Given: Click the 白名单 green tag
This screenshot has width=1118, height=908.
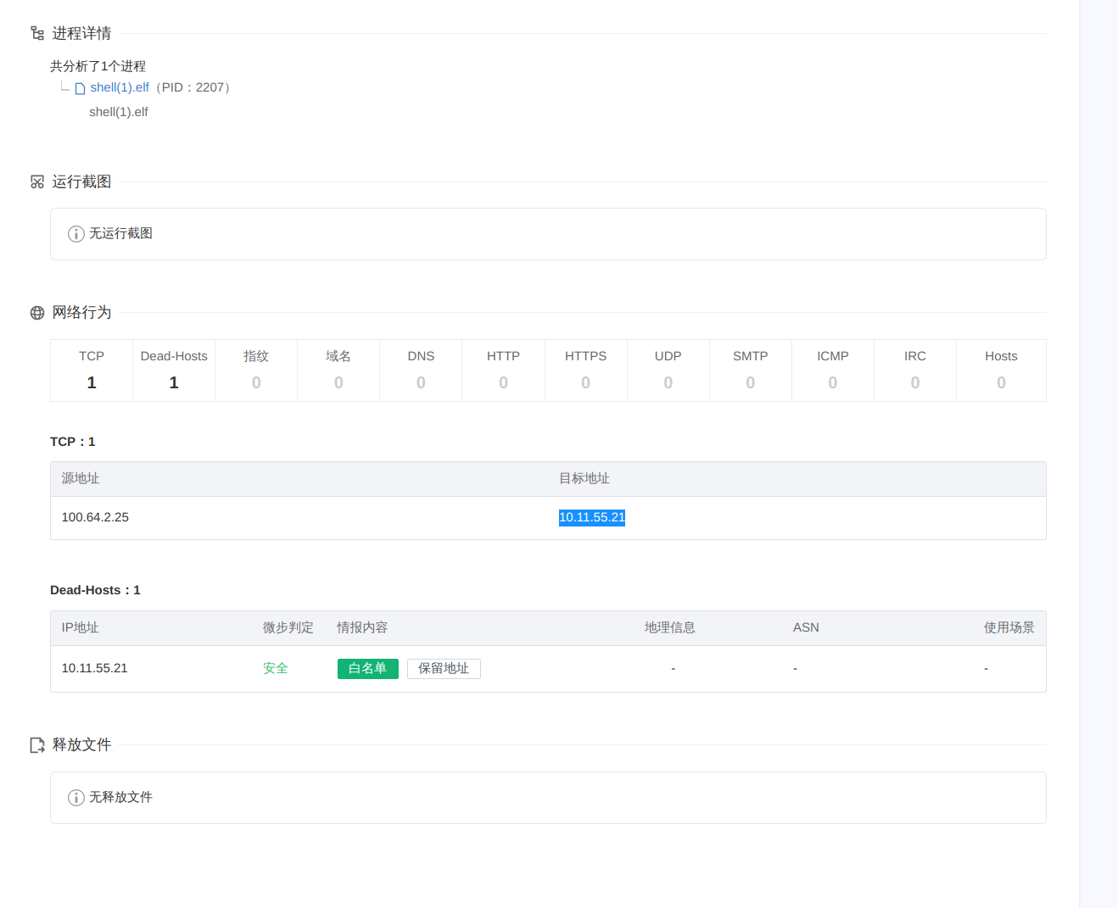Looking at the screenshot, I should [x=367, y=669].
